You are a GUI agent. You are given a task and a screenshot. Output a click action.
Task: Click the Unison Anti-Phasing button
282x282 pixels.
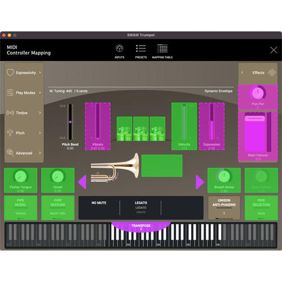pos(224,208)
